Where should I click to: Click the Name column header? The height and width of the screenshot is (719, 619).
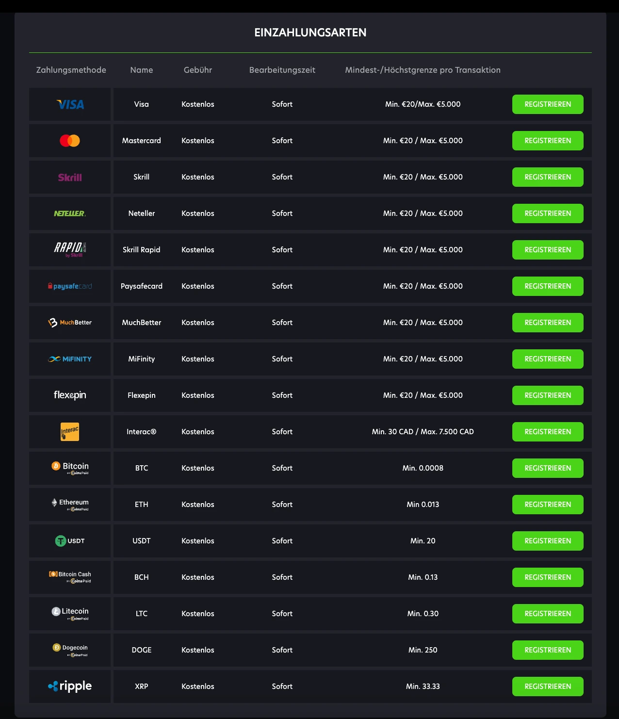coord(142,70)
